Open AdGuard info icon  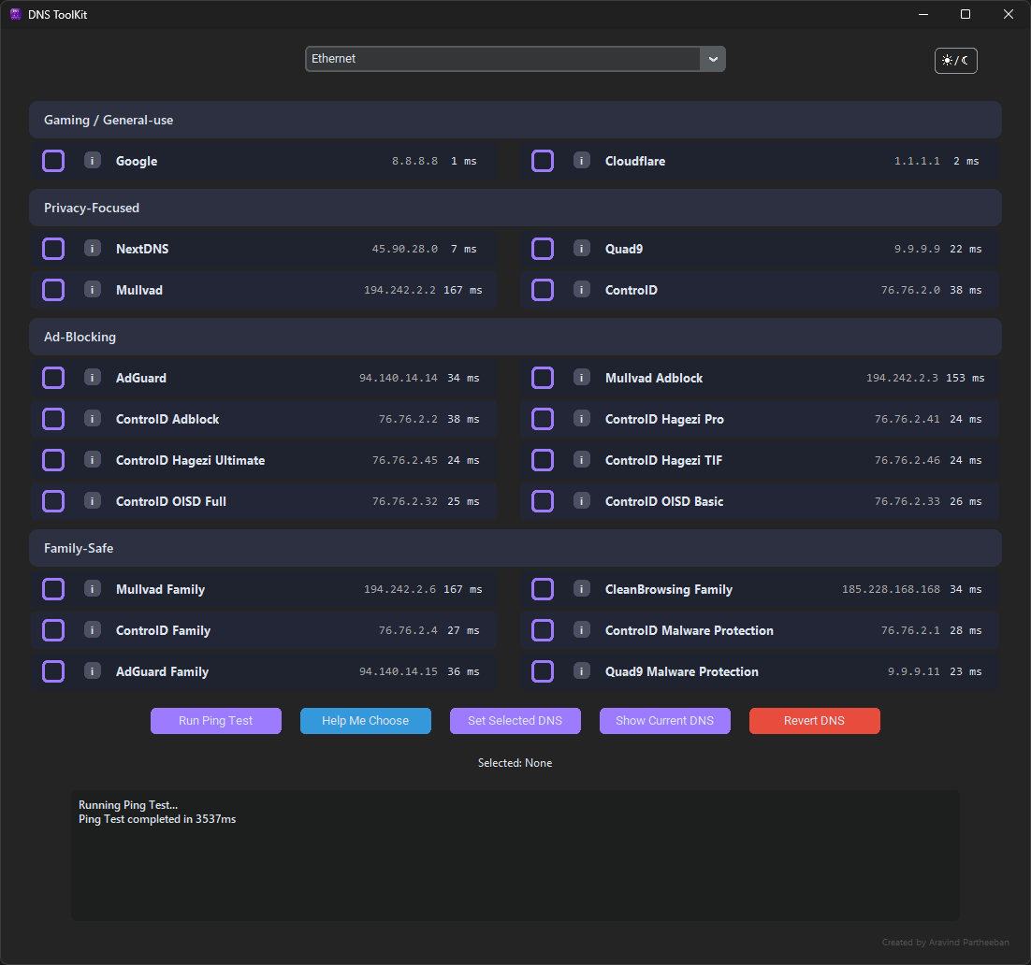pos(92,378)
